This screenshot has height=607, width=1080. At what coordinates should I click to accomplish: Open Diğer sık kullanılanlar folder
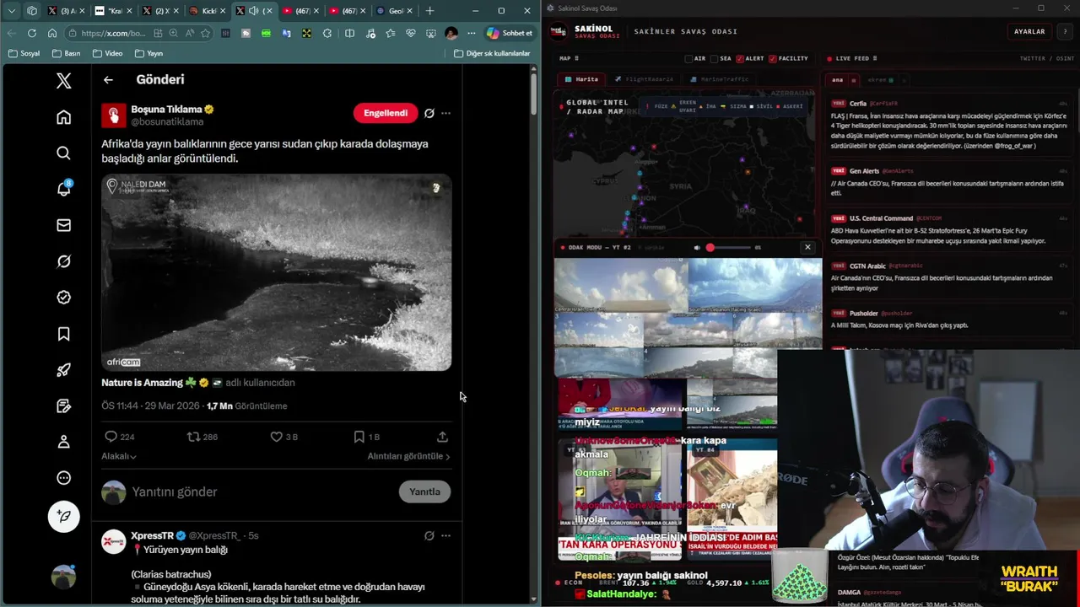tap(492, 53)
